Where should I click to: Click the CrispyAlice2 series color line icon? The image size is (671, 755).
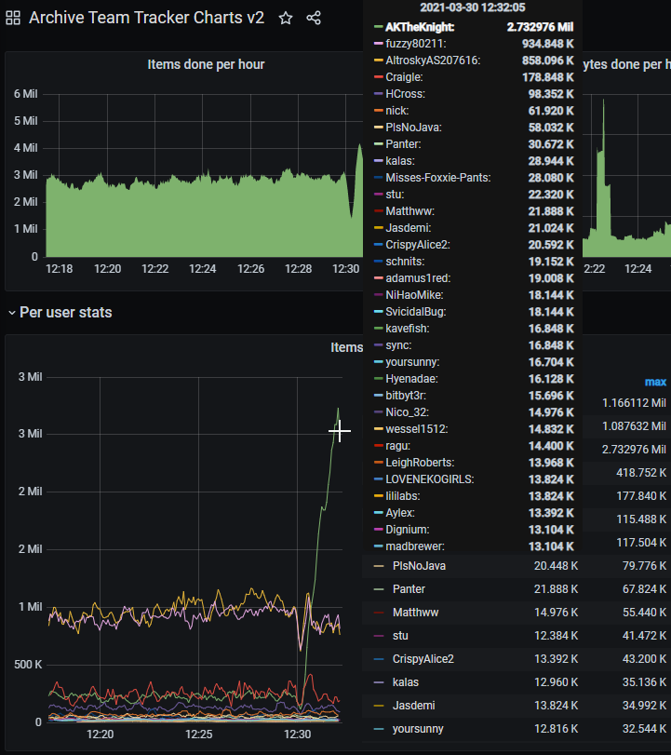tap(378, 659)
